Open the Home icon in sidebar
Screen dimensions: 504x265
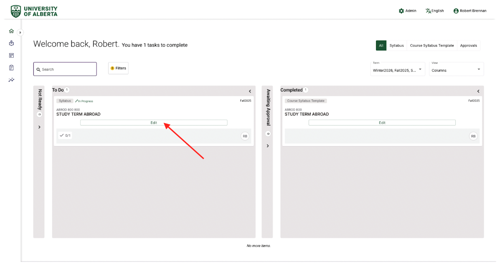[12, 31]
